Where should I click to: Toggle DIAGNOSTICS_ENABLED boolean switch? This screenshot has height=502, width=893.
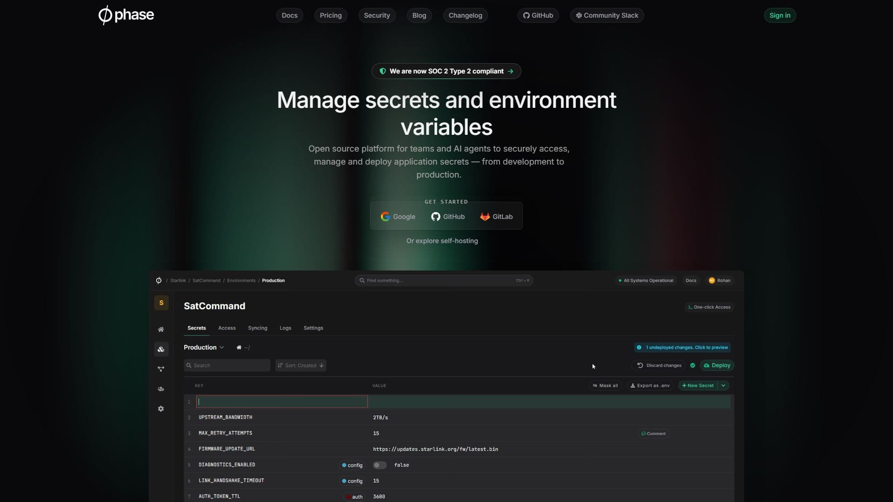(x=380, y=465)
